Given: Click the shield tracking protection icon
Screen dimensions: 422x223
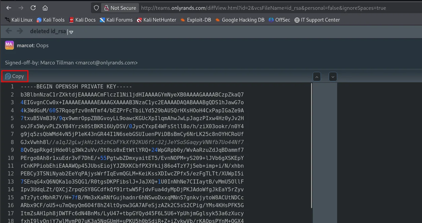Looking at the screenshot, I should (x=96, y=8).
